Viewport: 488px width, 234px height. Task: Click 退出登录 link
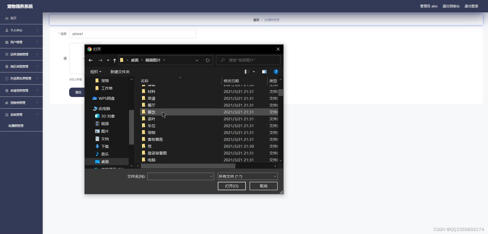click(x=471, y=6)
